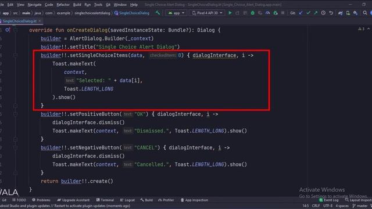The image size is (372, 209).
Task: Click override gutter icon beside onCreateDialog
Action: tap(8, 30)
